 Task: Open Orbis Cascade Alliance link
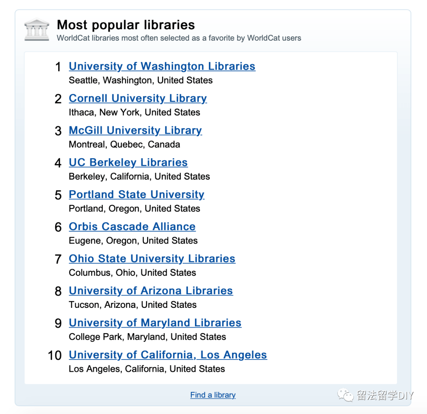point(132,226)
